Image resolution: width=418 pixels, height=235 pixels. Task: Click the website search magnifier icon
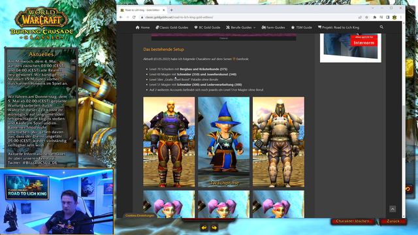(x=381, y=27)
